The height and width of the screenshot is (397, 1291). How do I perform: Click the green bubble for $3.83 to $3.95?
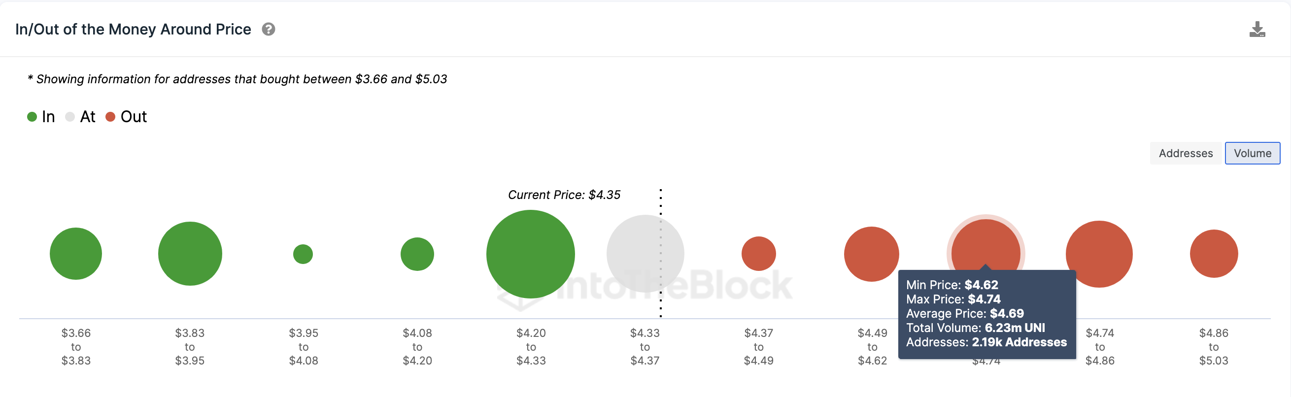pos(190,254)
